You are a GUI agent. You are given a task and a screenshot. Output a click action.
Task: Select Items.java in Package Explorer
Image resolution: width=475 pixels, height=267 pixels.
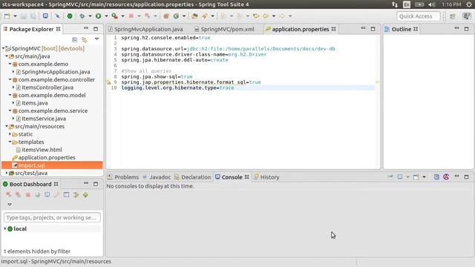(x=35, y=103)
